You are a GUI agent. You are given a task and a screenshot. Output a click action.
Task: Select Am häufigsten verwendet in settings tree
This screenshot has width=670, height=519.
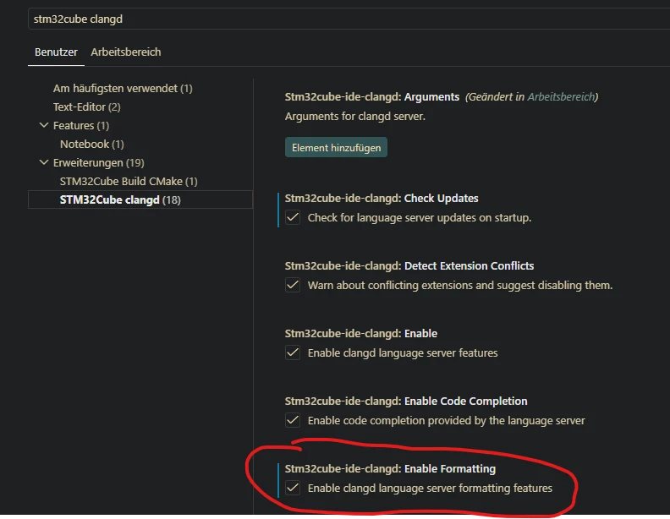click(x=123, y=89)
